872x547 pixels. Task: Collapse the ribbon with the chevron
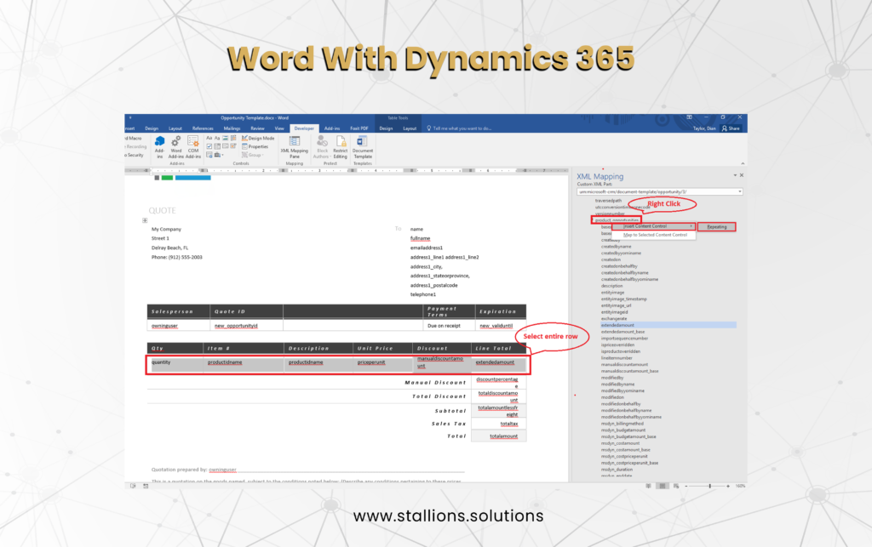coord(743,163)
